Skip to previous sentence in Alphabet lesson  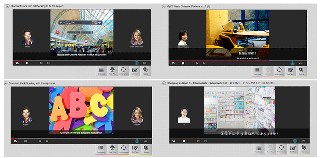pyautogui.click(x=40, y=141)
